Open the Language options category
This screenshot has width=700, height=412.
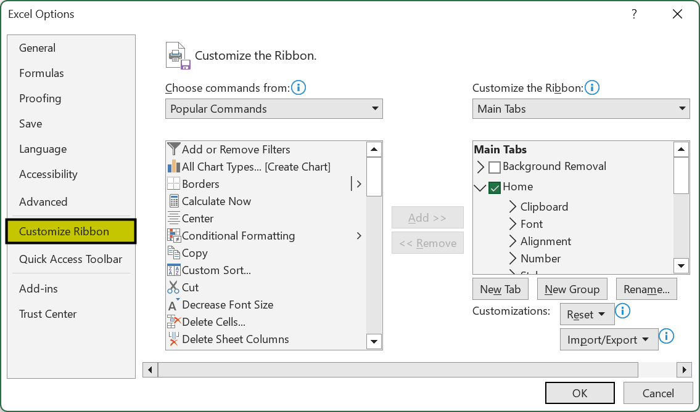(x=71, y=149)
